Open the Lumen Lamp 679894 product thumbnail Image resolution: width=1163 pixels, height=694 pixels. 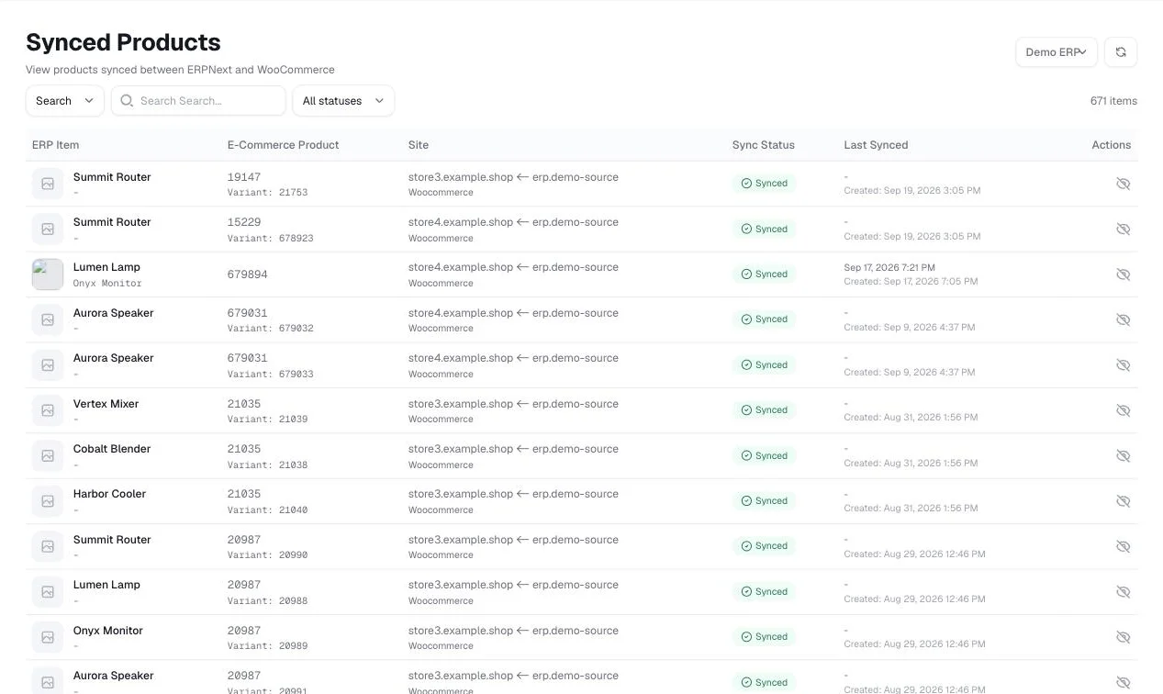point(48,274)
